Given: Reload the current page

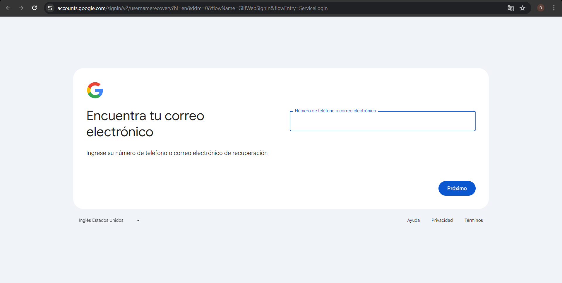Looking at the screenshot, I should (x=34, y=8).
